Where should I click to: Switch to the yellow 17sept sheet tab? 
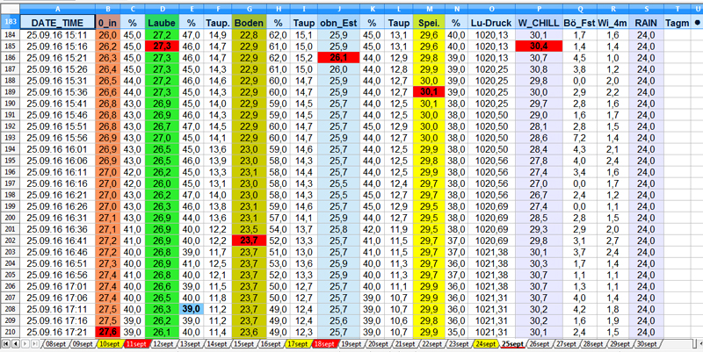click(x=297, y=343)
